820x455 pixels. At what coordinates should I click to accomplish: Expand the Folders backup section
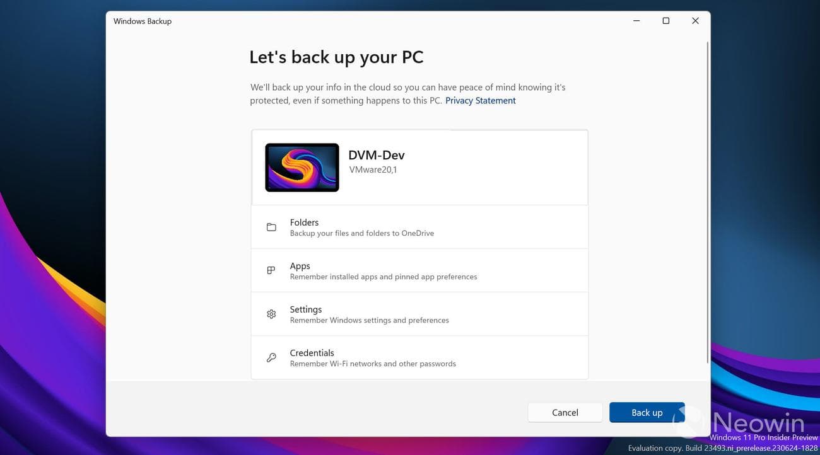(x=419, y=227)
